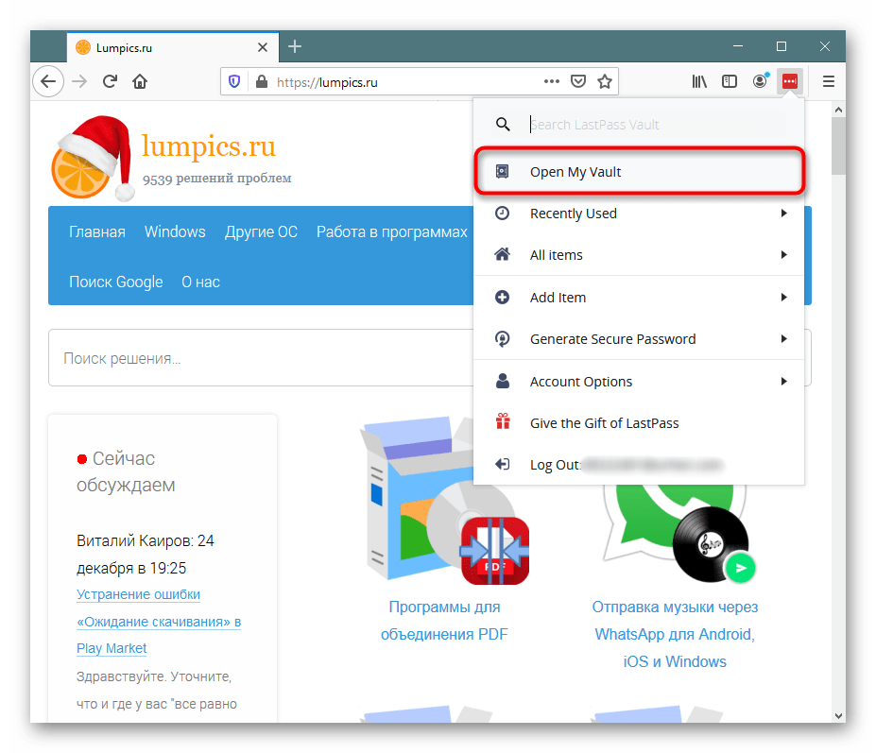This screenshot has height=753, width=876.
Task: Open Account Options menu entry
Action: 639,381
